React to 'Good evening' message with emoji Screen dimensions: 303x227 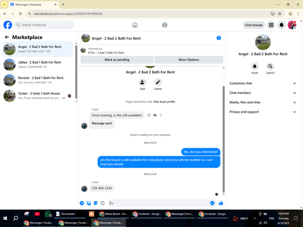click(x=149, y=115)
